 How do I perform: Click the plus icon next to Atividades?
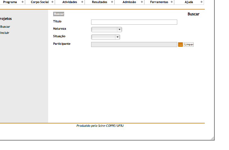pyautogui.click(x=82, y=2)
